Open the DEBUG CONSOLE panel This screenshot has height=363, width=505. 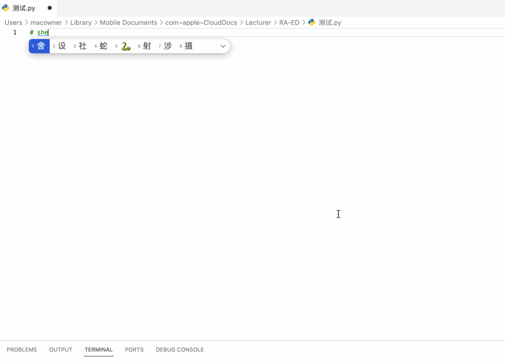pyautogui.click(x=179, y=349)
